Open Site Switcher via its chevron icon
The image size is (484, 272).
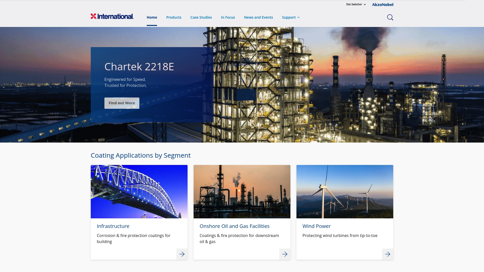point(365,4)
